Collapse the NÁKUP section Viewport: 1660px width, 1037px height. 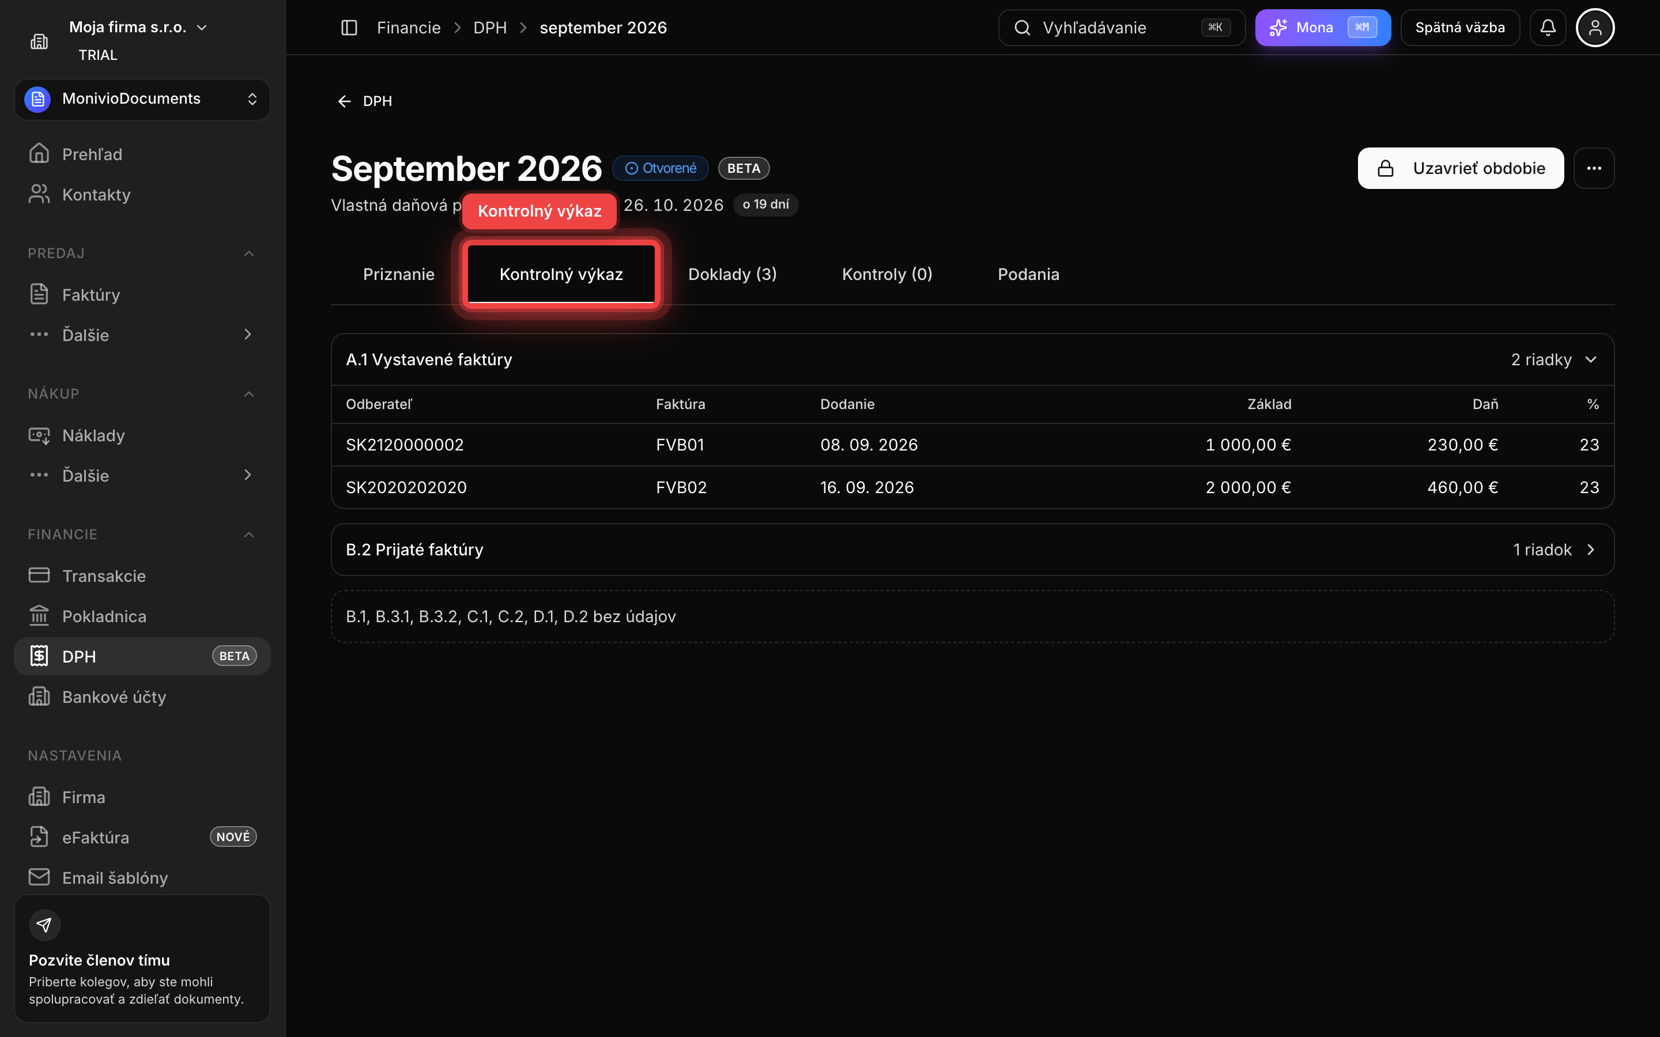point(249,395)
